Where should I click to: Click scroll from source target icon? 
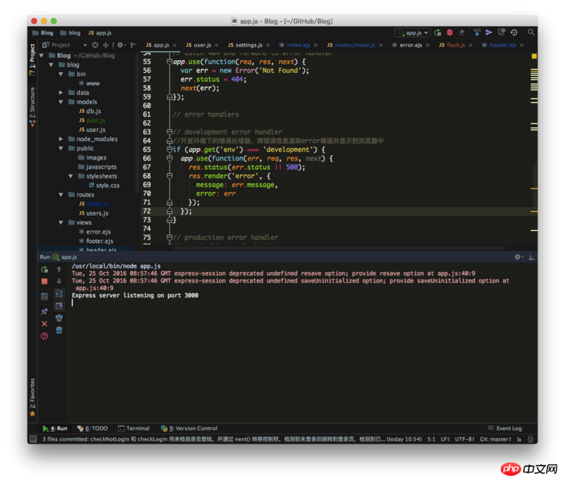point(95,44)
